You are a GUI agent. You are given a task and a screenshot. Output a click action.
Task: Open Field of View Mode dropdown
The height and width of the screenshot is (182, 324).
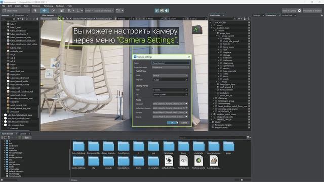click(x=170, y=75)
